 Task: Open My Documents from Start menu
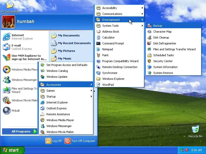pos(71,35)
